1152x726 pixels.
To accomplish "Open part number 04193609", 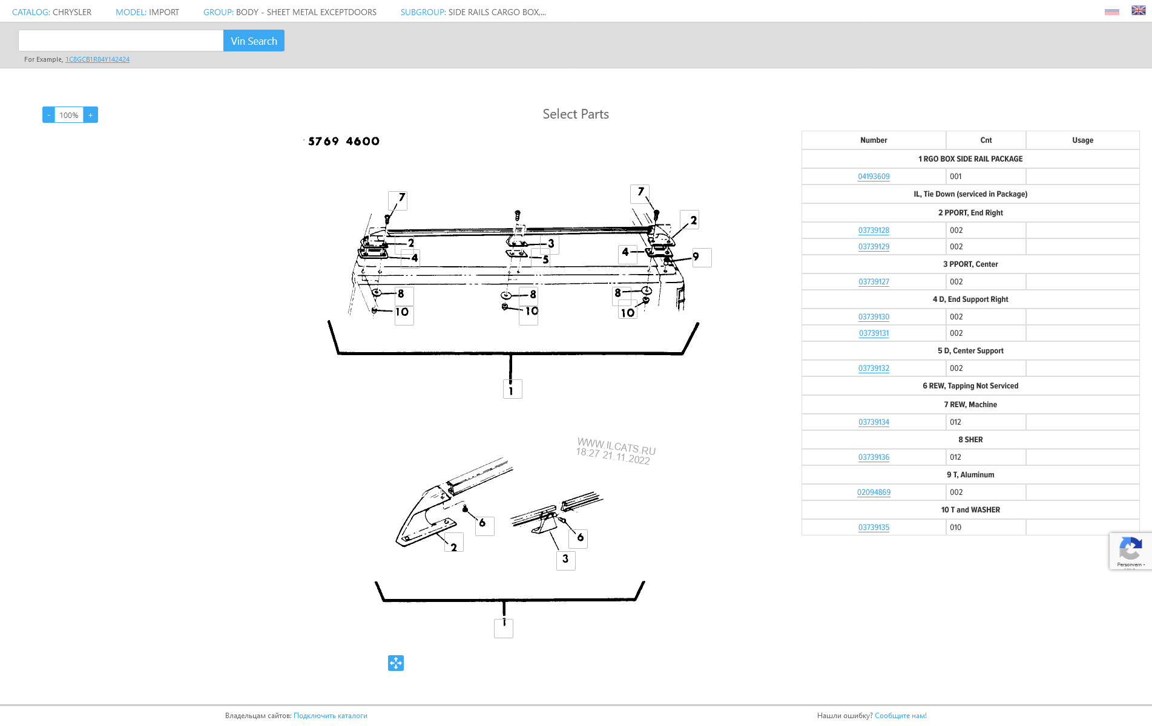I will (874, 177).
